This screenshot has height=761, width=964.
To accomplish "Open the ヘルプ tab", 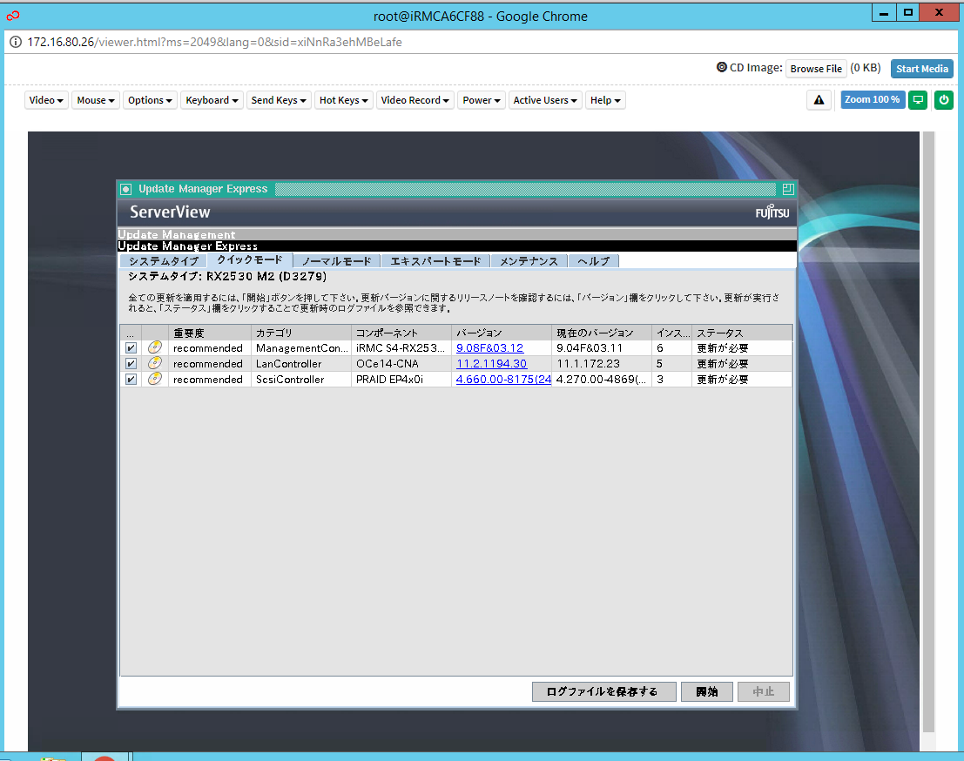I will coord(593,261).
